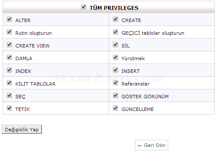Click the GÜNCELLEME label text
Viewport: 217px width, 155px height.
[x=138, y=109]
